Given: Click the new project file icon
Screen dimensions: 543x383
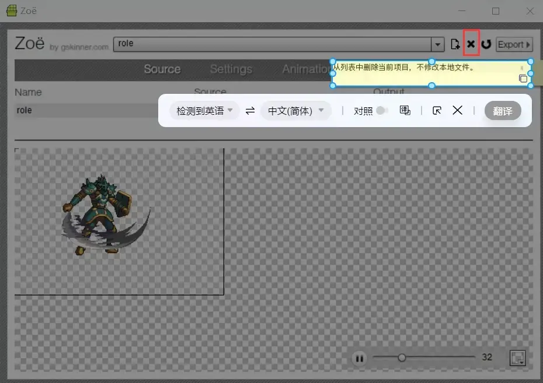Looking at the screenshot, I should coord(455,44).
